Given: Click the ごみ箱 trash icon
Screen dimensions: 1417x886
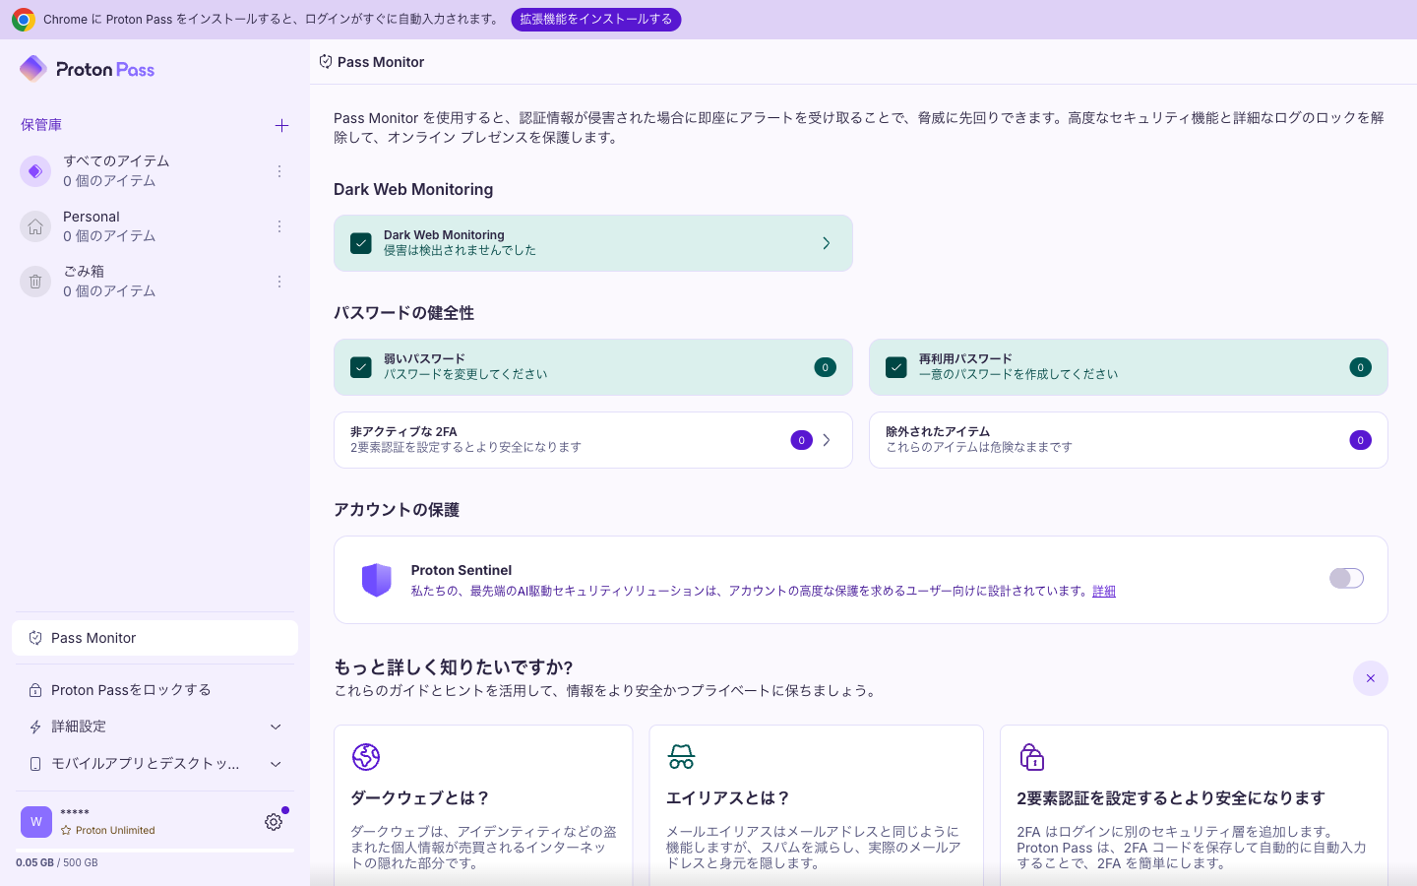Looking at the screenshot, I should 35,282.
